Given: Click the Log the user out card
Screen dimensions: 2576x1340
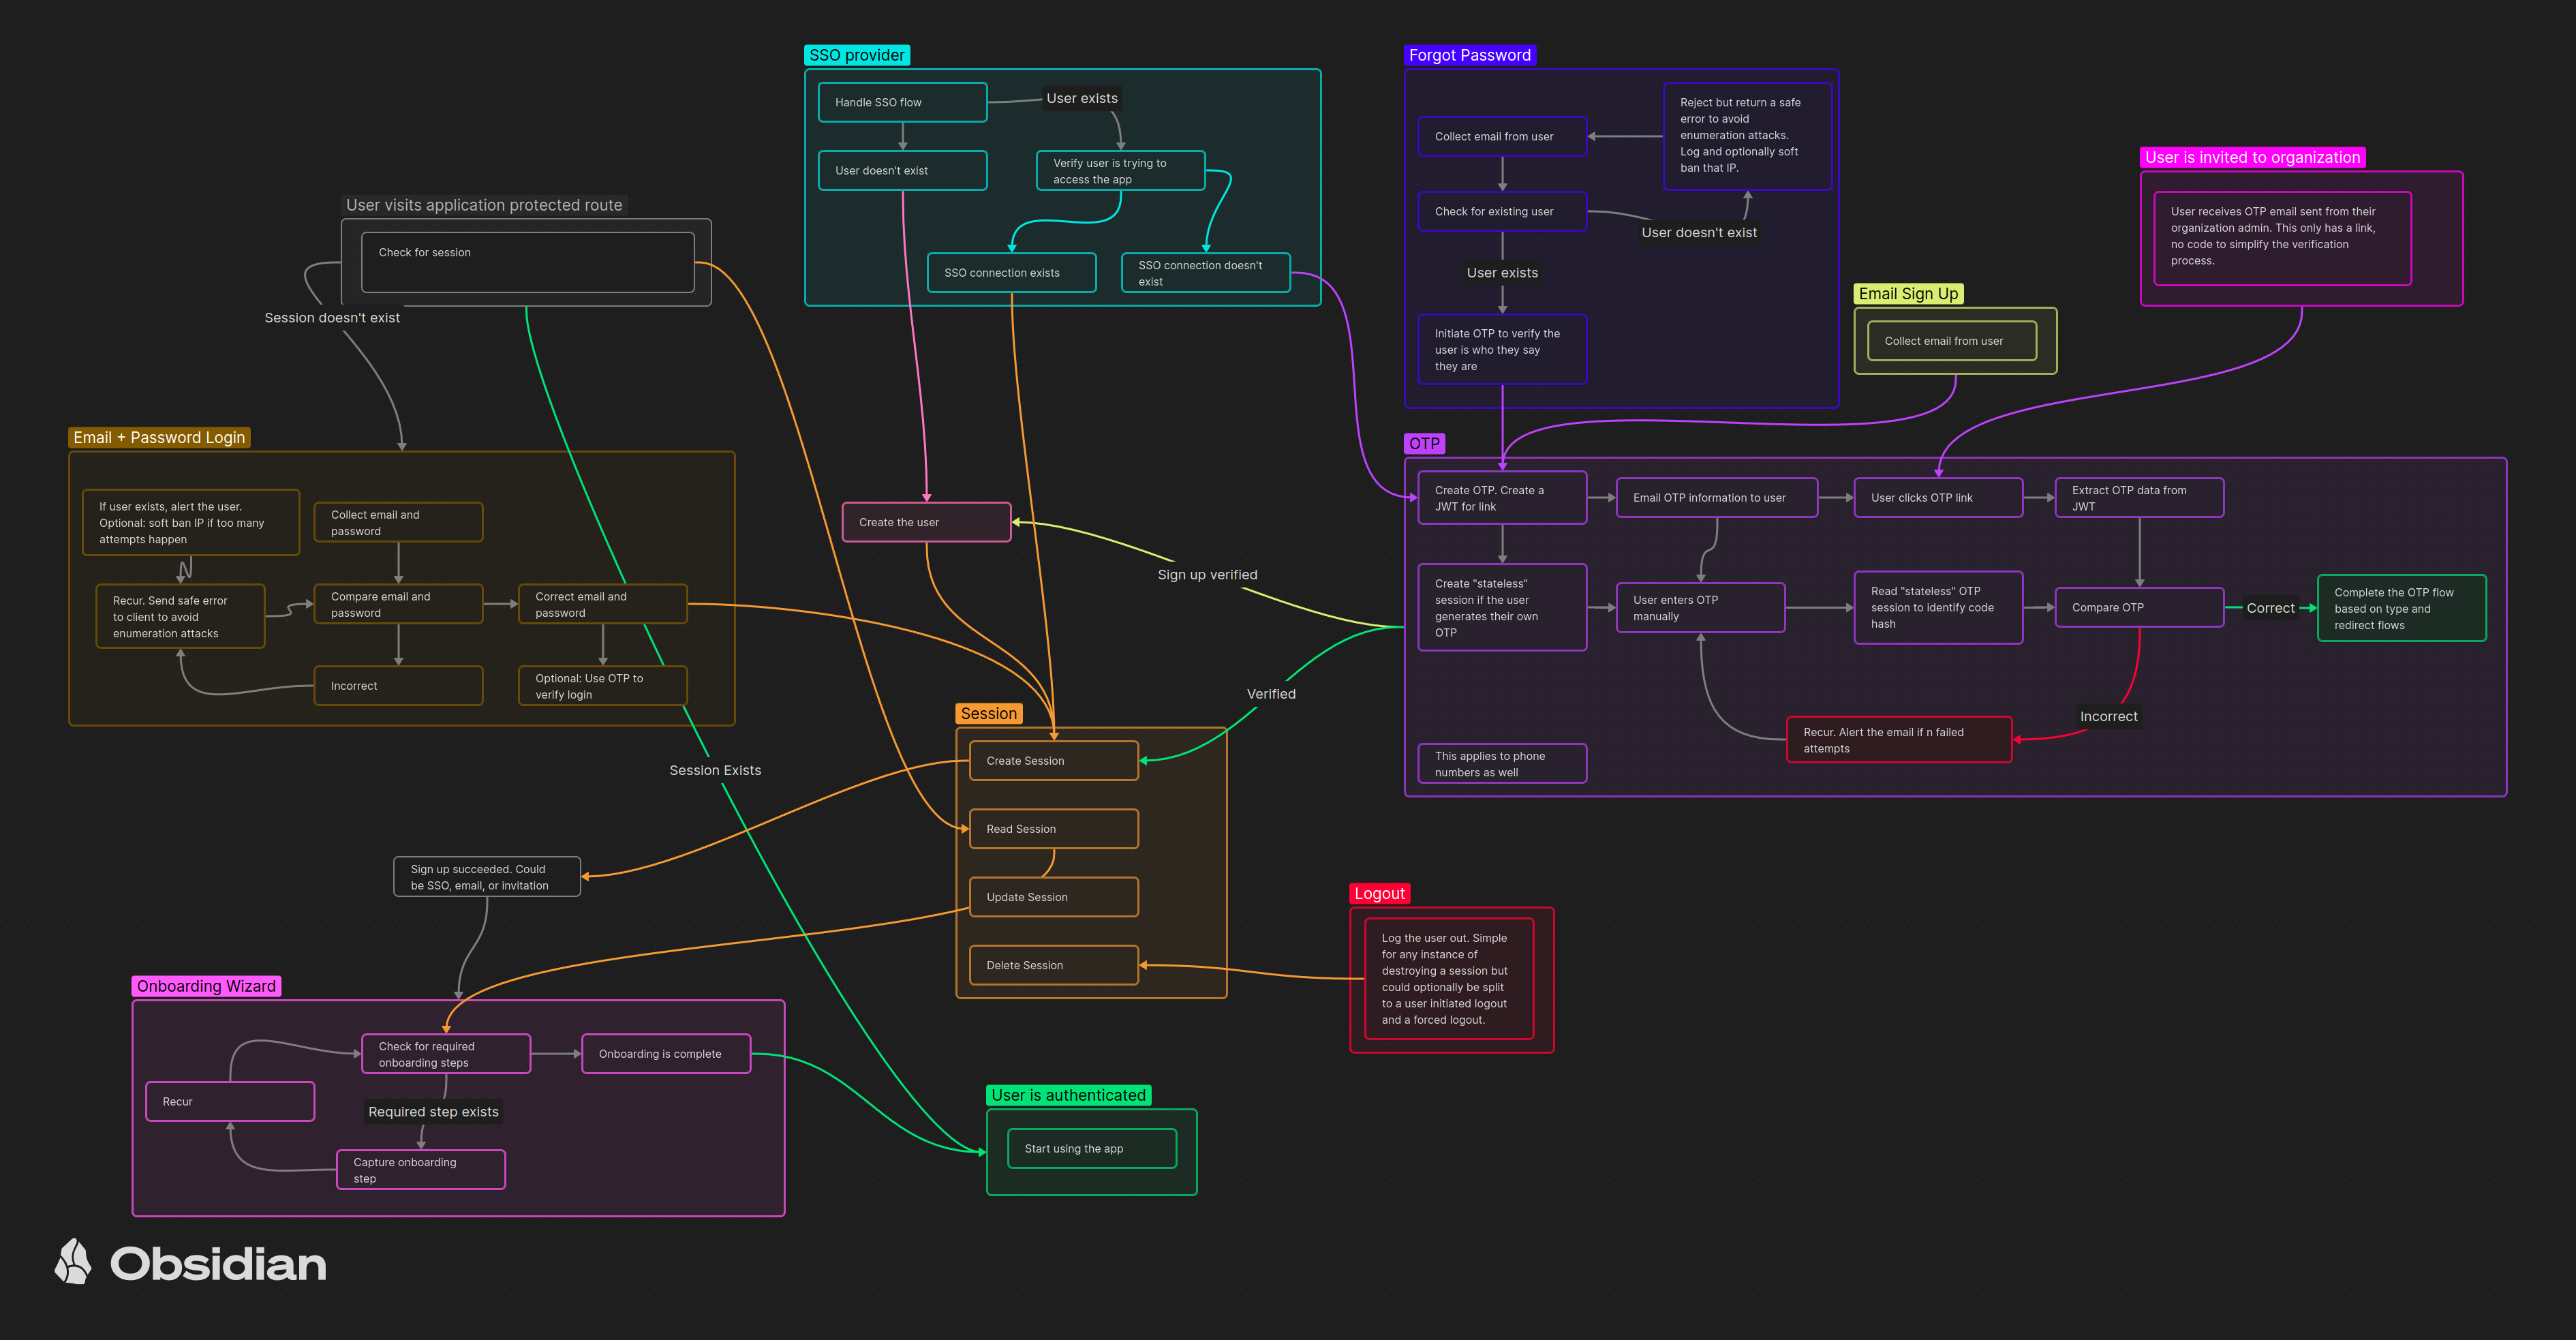Looking at the screenshot, I should point(1449,978).
